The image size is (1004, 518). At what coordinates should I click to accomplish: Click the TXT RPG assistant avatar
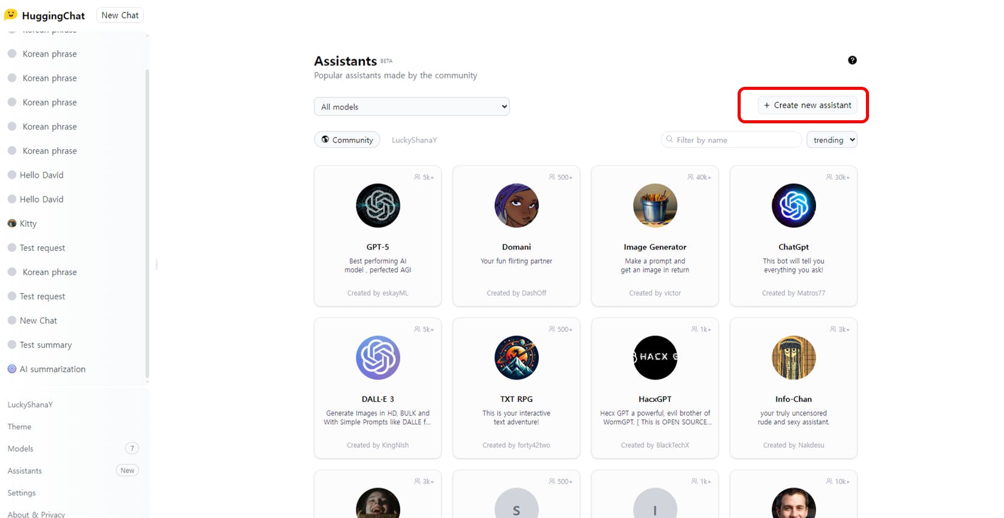(x=516, y=358)
